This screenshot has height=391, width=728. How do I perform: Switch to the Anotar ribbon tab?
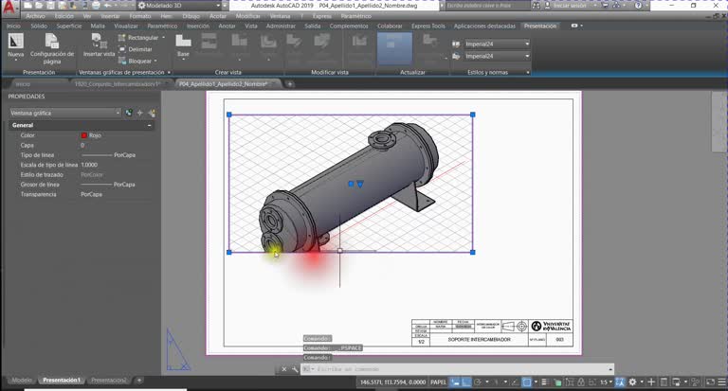coord(227,26)
